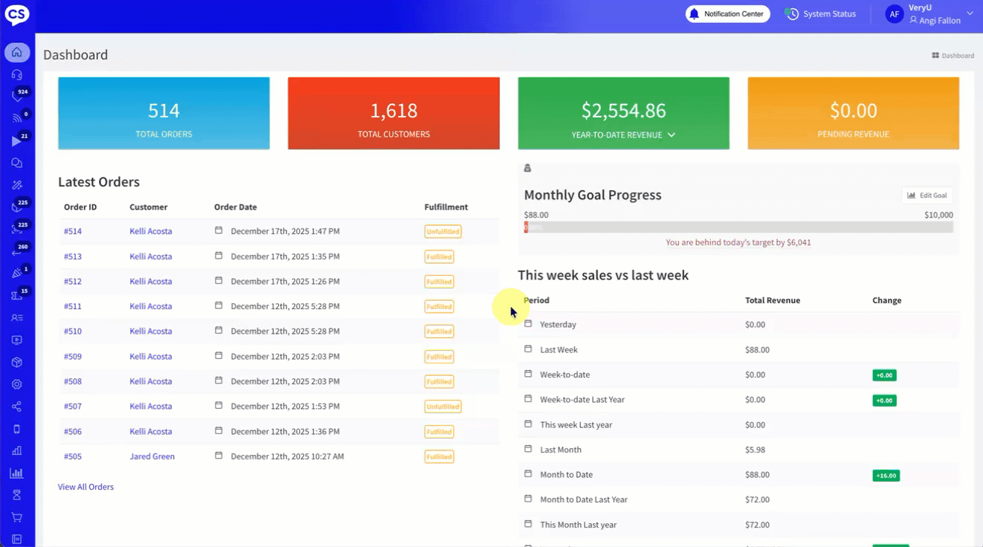Open the headset support icon
983x547 pixels.
pyautogui.click(x=16, y=75)
